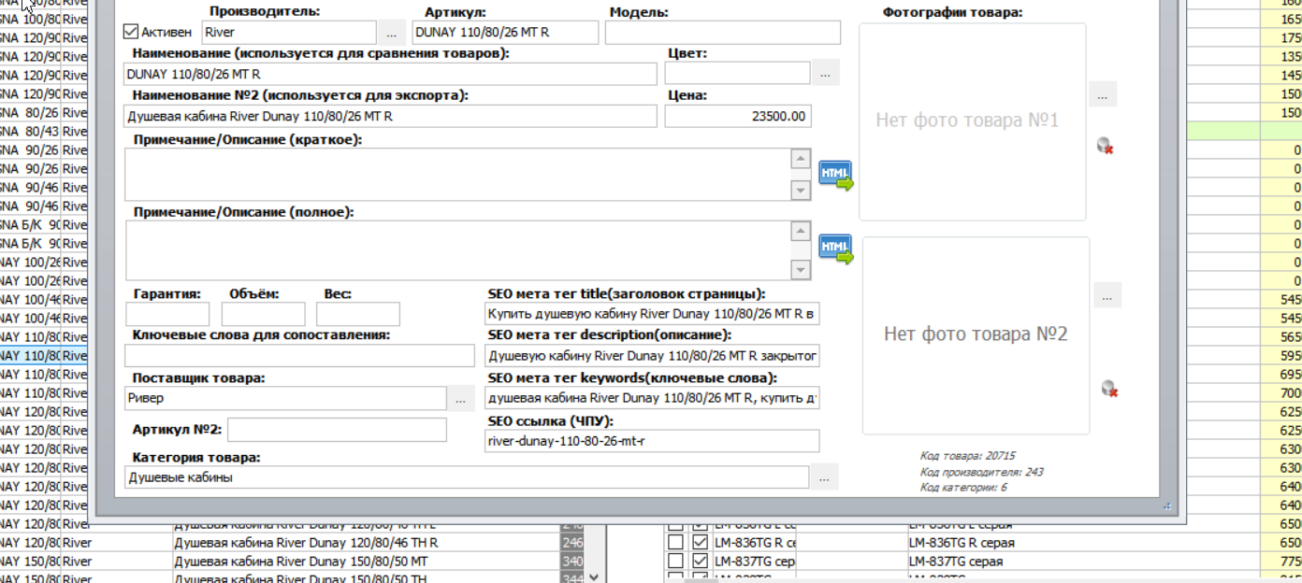Edit category field Душевые кабины

(466, 477)
